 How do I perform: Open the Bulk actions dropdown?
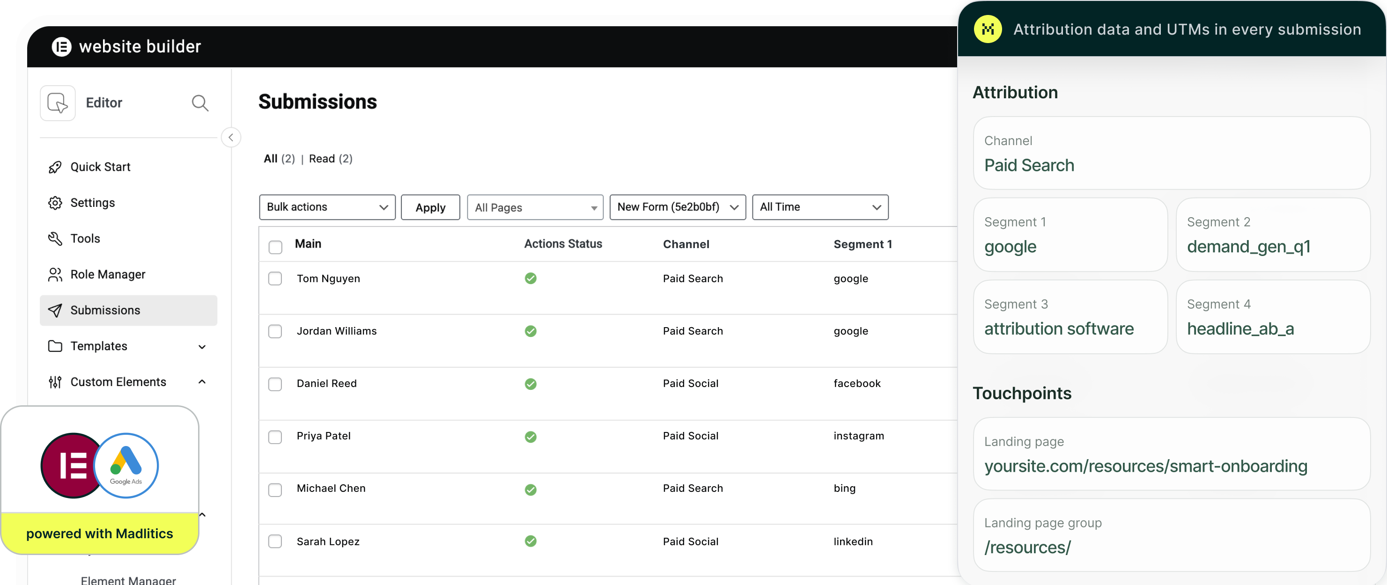point(327,207)
